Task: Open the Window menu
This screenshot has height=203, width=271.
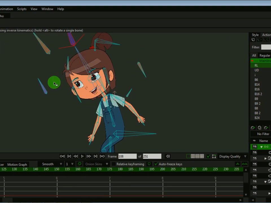Action: tap(47, 9)
